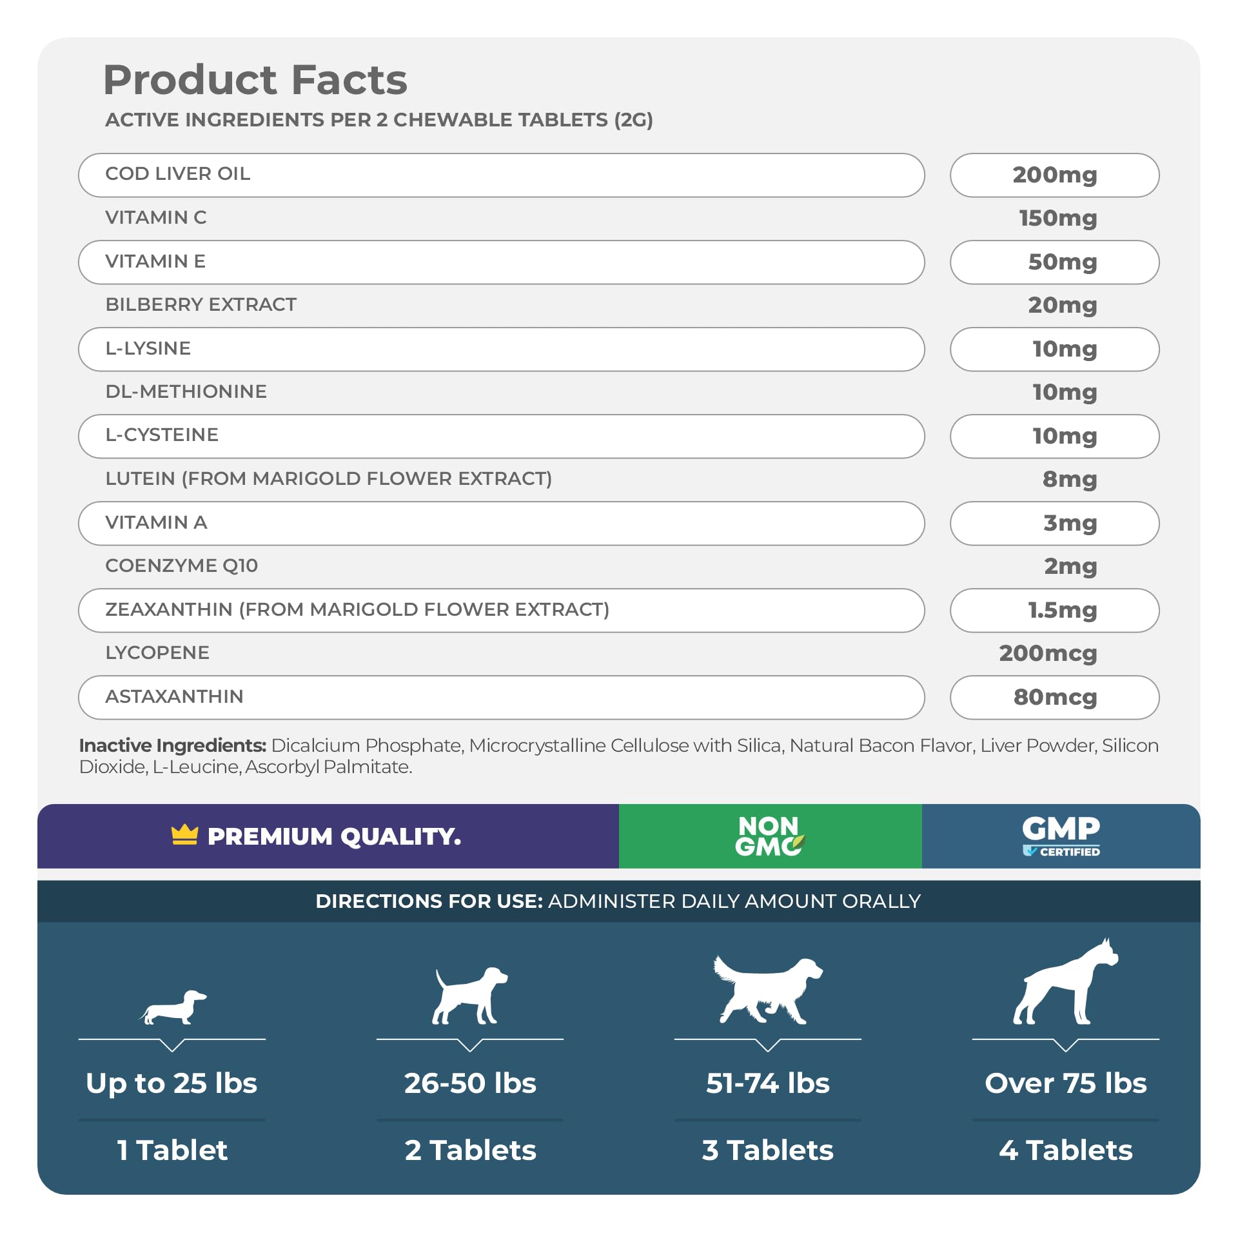Image resolution: width=1238 pixels, height=1238 pixels.
Task: Select the COD LIVER OIL row
Action: click(501, 175)
